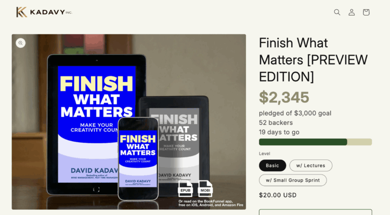Click the green funding progress bar
The height and width of the screenshot is (215, 390).
coord(303,142)
